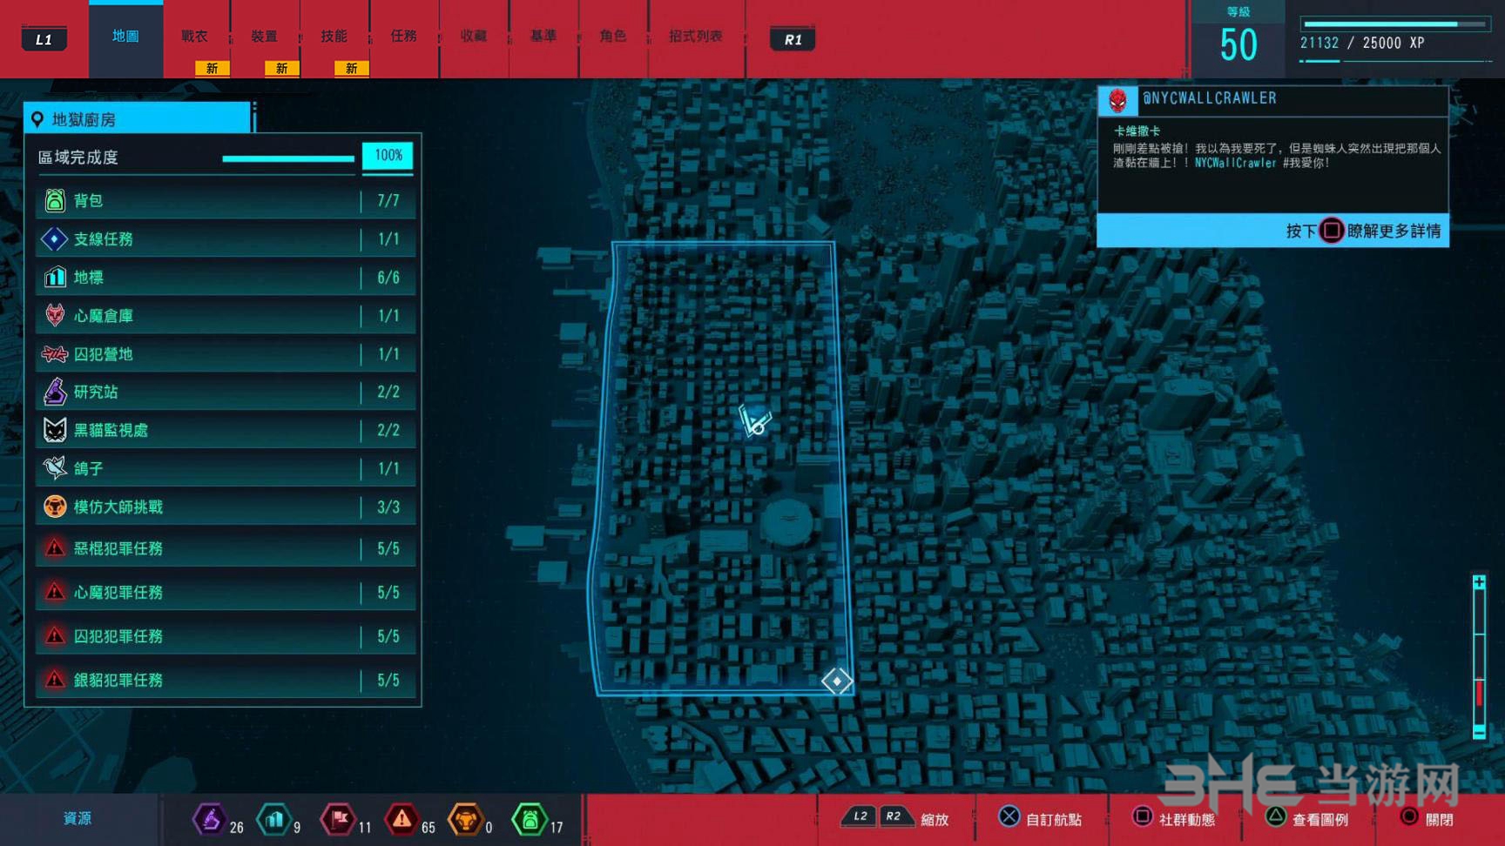Click the 6/6 landmark count
The height and width of the screenshot is (846, 1505).
point(388,278)
